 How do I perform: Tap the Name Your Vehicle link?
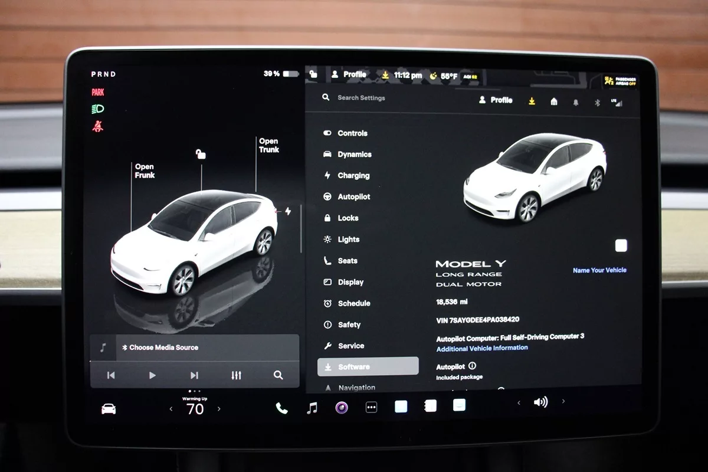coord(599,270)
